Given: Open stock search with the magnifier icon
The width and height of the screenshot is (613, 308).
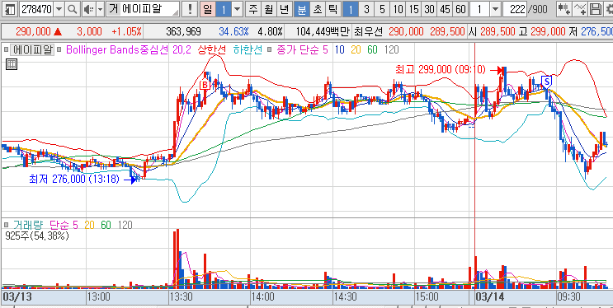Looking at the screenshot, I should 72,9.
